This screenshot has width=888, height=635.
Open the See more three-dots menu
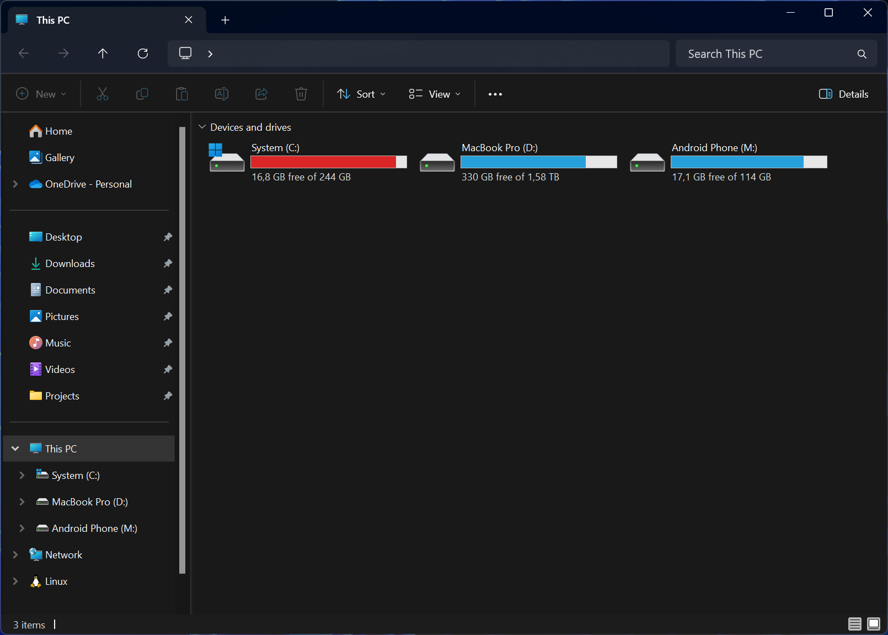click(x=495, y=94)
